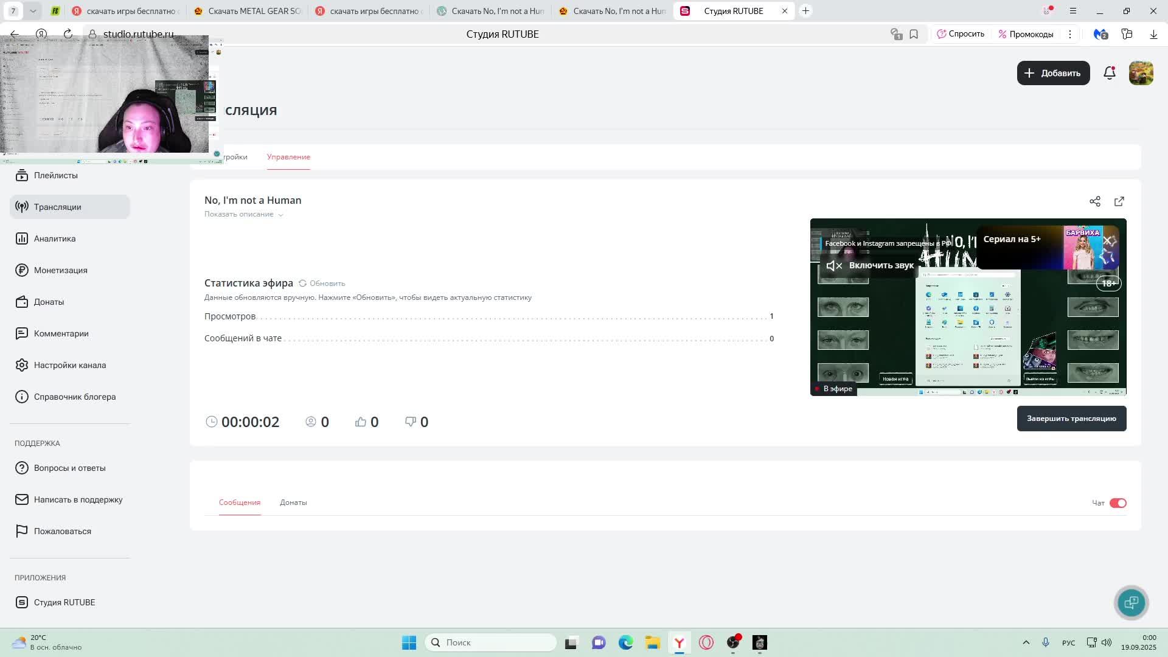Click the Добавить button
This screenshot has width=1168, height=657.
(x=1053, y=73)
